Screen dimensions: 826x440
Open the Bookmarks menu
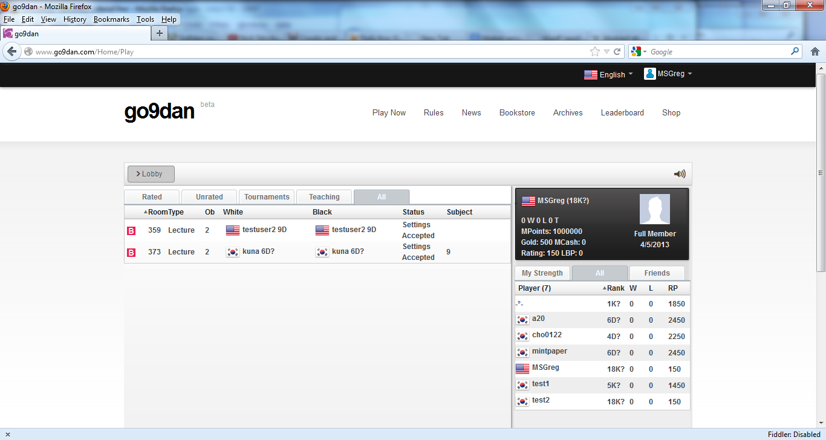[x=111, y=19]
